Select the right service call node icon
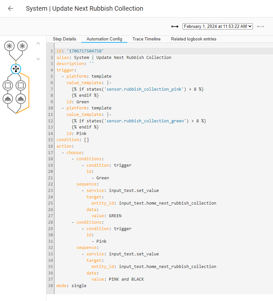This screenshot has height=301, width=273. pos(21,98)
